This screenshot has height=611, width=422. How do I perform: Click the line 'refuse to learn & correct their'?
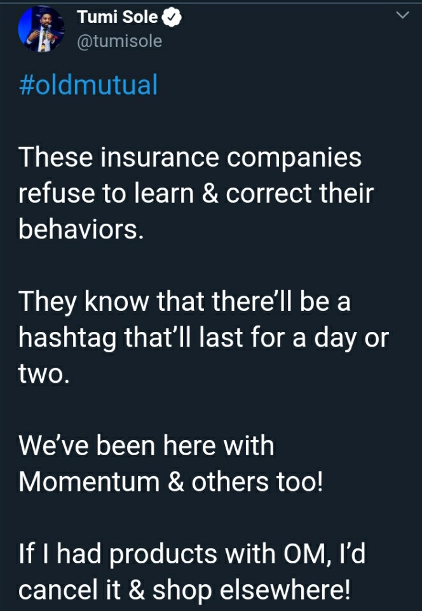click(196, 193)
